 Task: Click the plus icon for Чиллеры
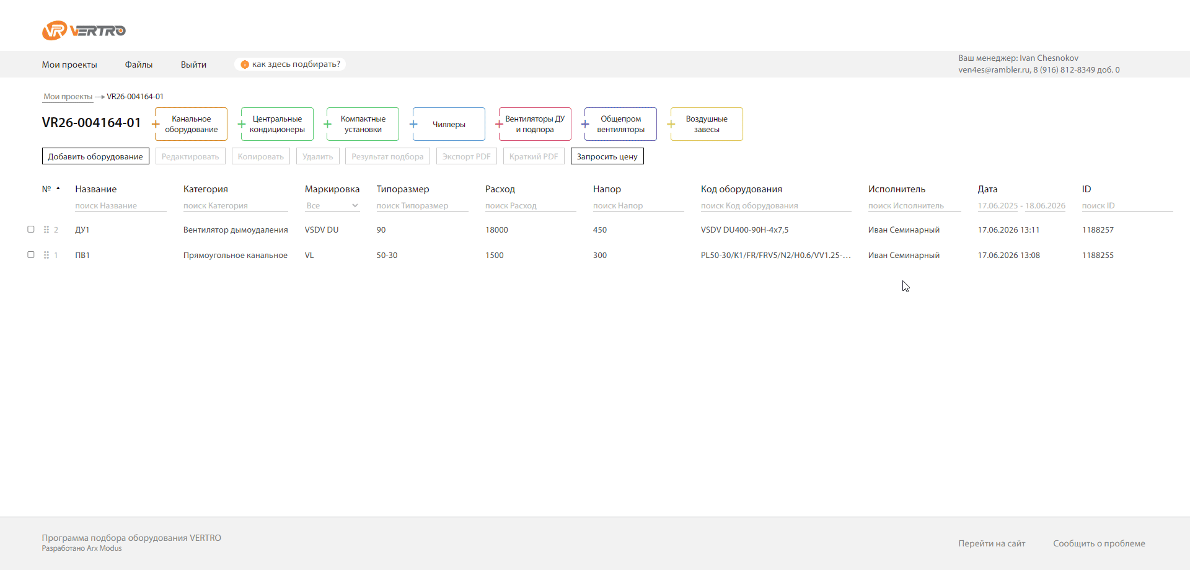click(x=413, y=124)
